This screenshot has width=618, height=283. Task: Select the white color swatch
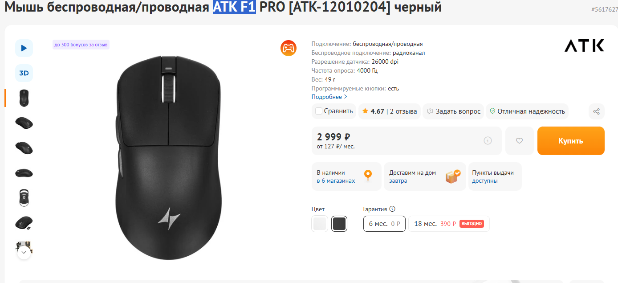320,224
